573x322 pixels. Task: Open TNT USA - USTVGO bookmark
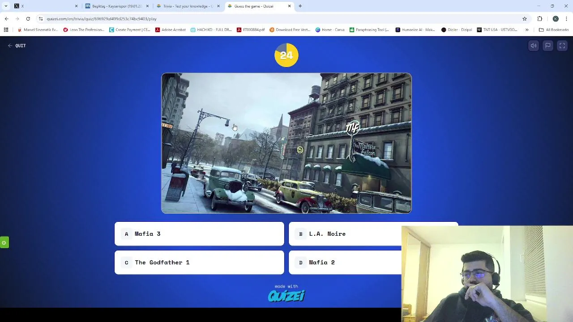[x=497, y=30]
